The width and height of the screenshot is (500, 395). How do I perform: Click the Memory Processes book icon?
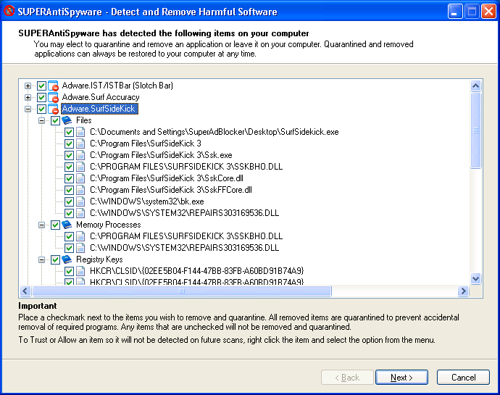pyautogui.click(x=67, y=225)
